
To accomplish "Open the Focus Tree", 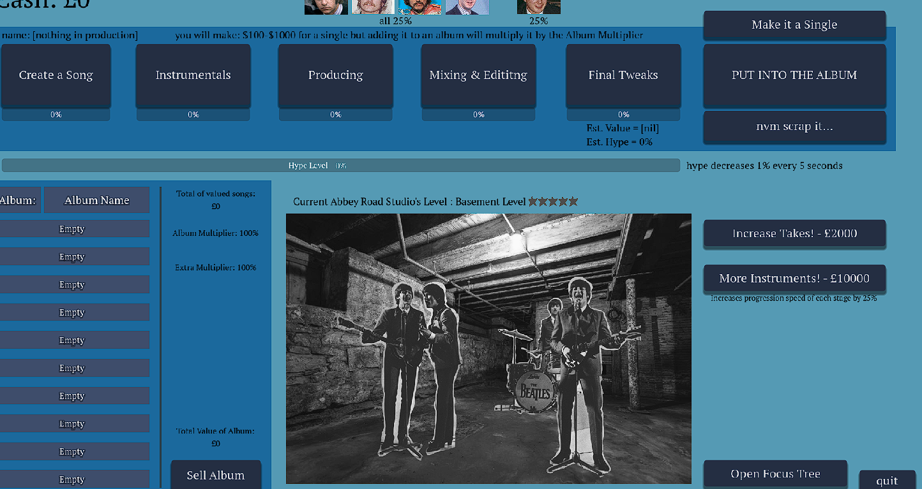I will tap(775, 474).
